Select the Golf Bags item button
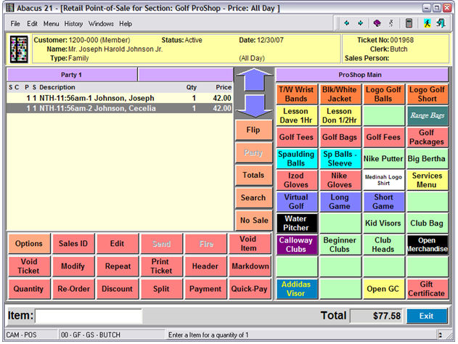 click(x=340, y=136)
